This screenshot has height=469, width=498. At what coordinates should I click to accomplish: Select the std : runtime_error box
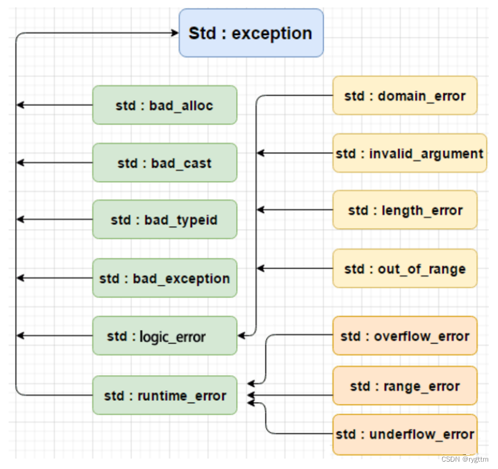[x=165, y=395]
